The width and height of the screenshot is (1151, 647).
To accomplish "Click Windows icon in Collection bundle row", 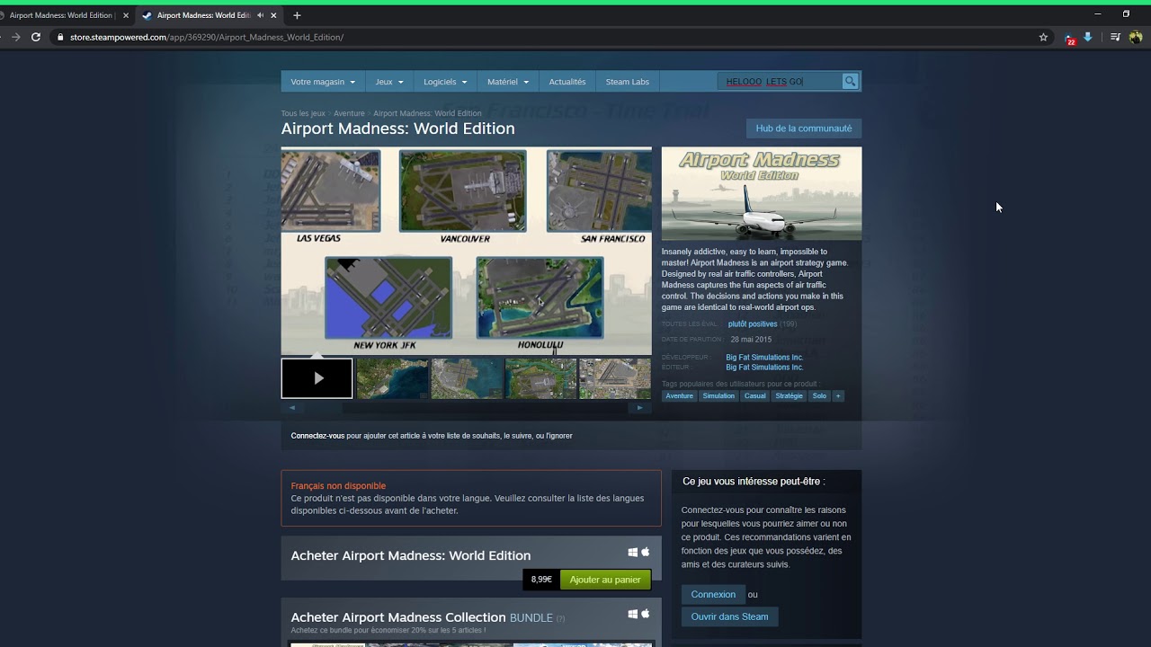I will click(633, 615).
